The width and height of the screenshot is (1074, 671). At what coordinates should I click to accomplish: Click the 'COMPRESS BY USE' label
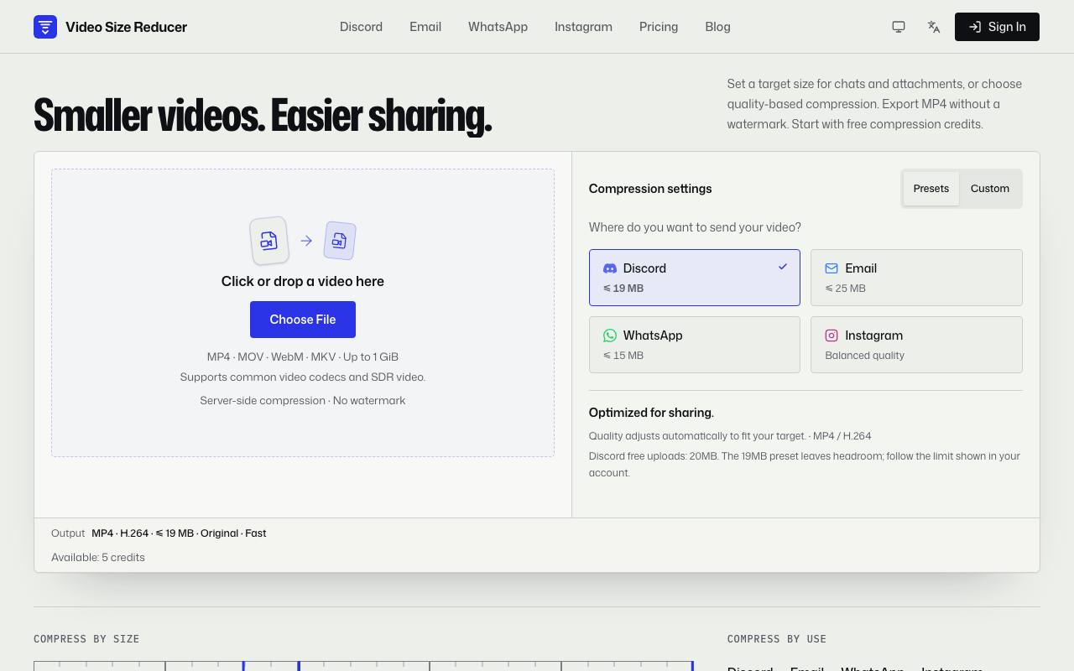click(x=777, y=639)
